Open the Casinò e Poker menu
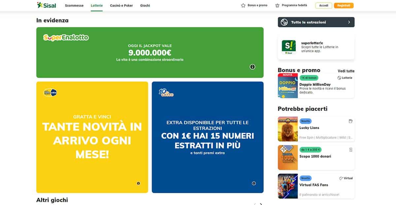 tap(121, 6)
